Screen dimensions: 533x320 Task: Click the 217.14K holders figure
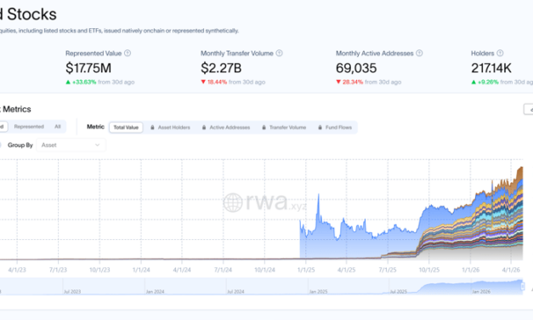(491, 68)
